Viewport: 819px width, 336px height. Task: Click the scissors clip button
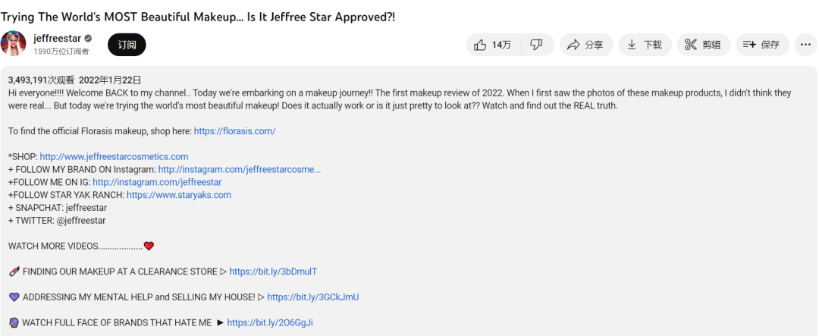click(x=703, y=45)
